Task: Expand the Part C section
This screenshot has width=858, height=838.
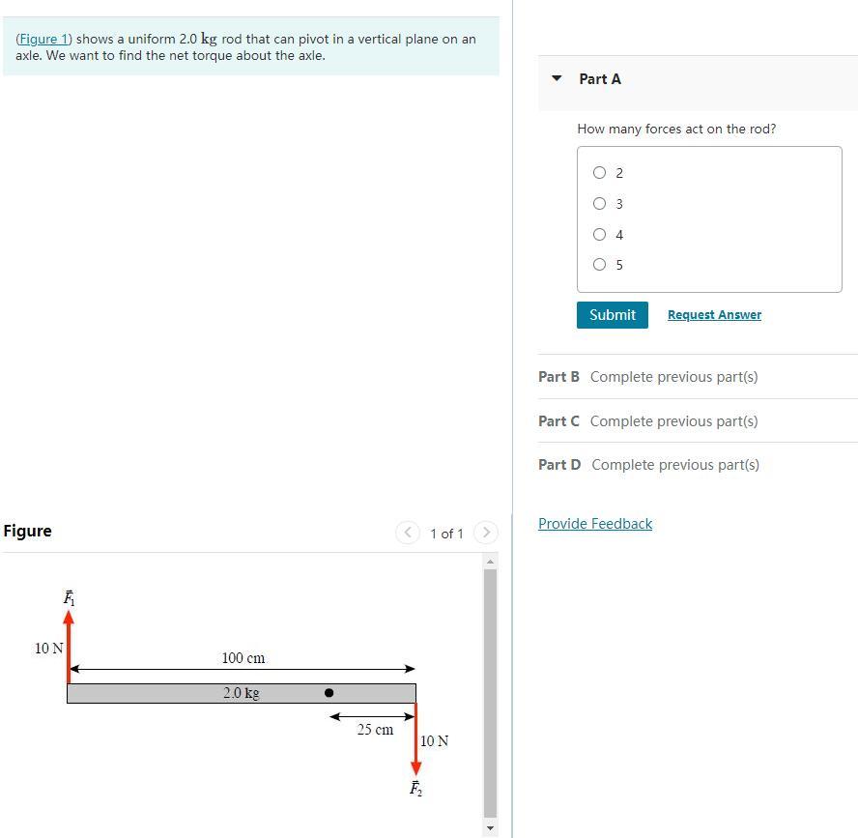Action: 558,421
